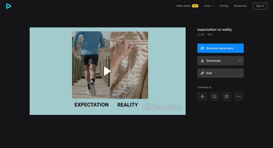The image size is (273, 148).
Task: Open the Resources page
Action: click(240, 6)
